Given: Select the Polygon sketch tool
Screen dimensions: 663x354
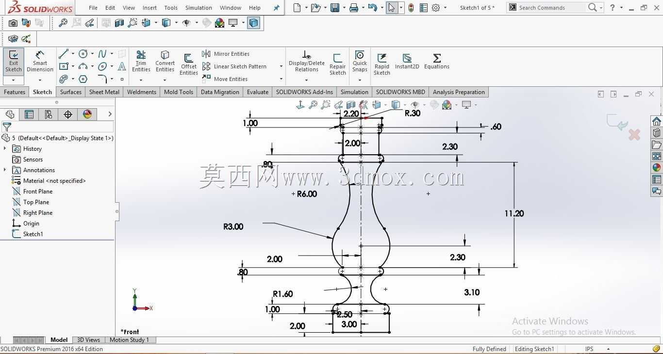Looking at the screenshot, I should 83,79.
